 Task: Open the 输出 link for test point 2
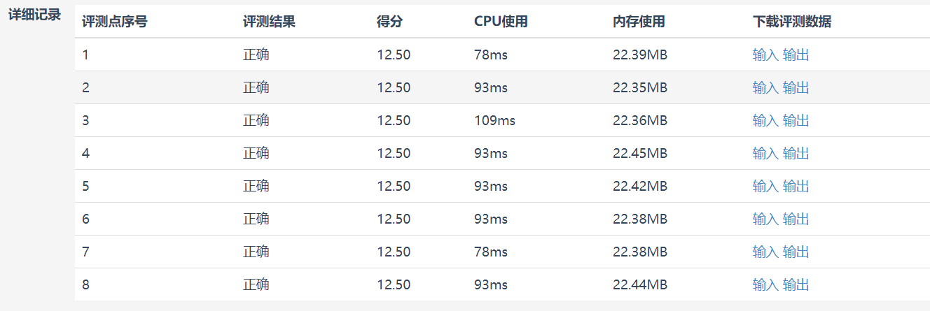(796, 87)
